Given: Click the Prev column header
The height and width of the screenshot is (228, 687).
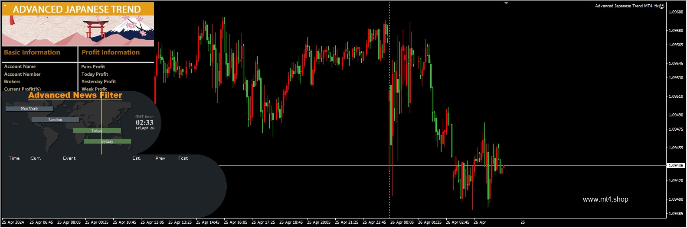Looking at the screenshot, I should (160, 158).
